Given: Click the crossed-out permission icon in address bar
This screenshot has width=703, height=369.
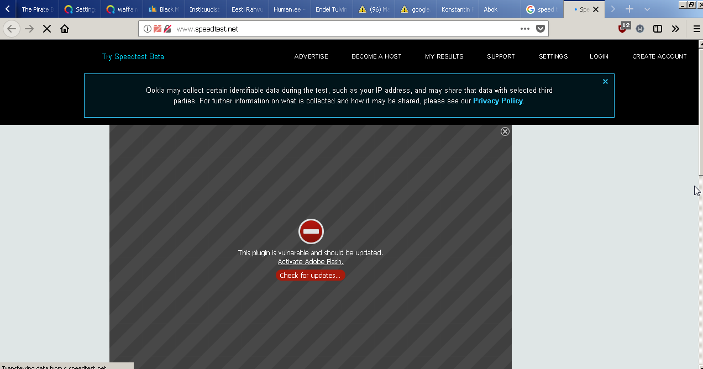Looking at the screenshot, I should [x=167, y=29].
